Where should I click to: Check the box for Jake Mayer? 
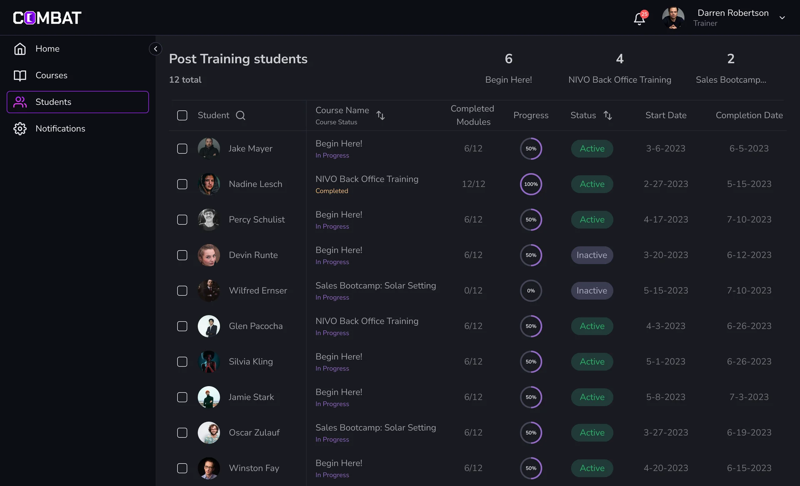click(x=182, y=149)
